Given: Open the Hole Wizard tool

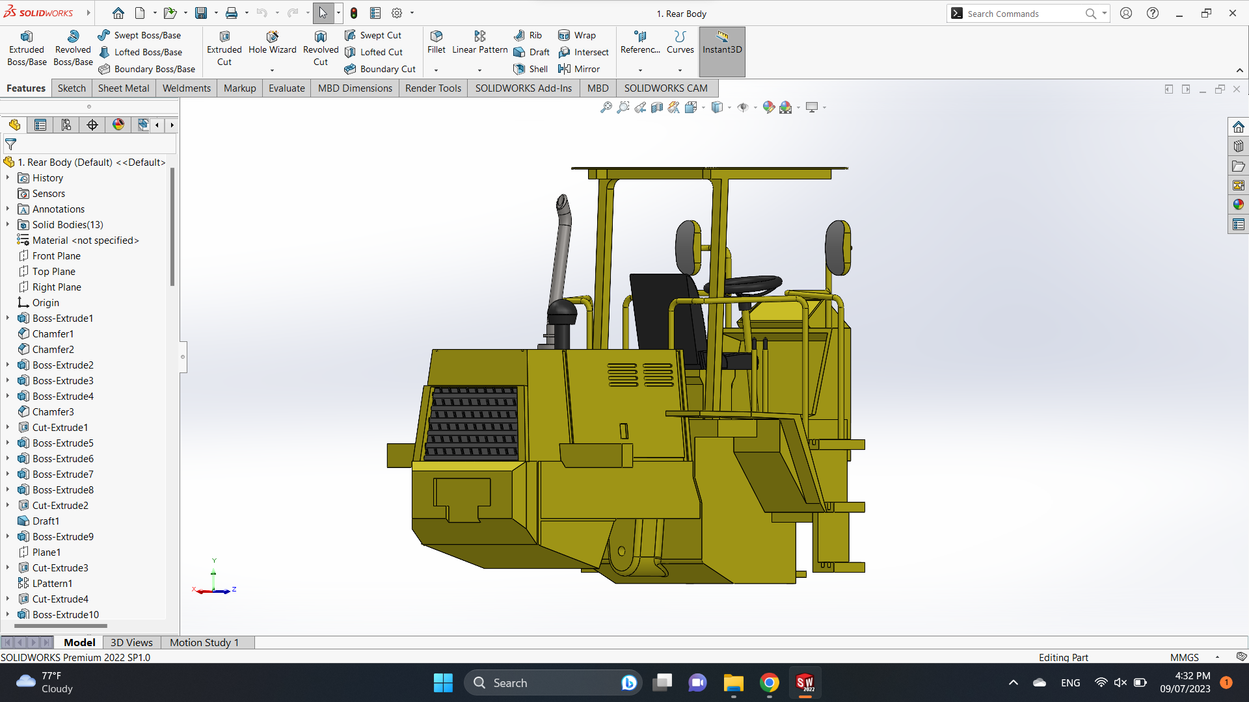Looking at the screenshot, I should [272, 43].
